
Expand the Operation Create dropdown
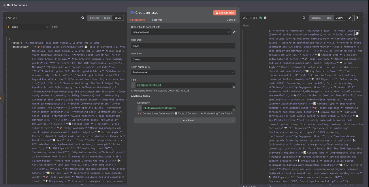(x=183, y=59)
